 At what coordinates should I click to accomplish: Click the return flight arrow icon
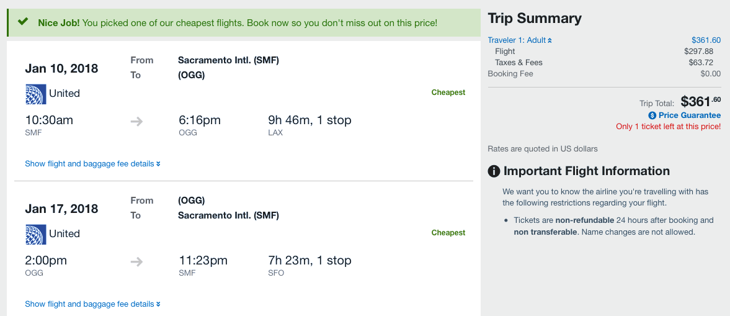pyautogui.click(x=137, y=262)
